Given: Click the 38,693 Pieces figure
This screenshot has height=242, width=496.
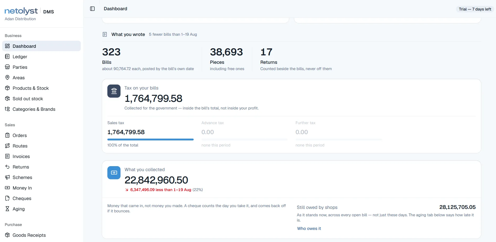Looking at the screenshot, I should point(226,52).
